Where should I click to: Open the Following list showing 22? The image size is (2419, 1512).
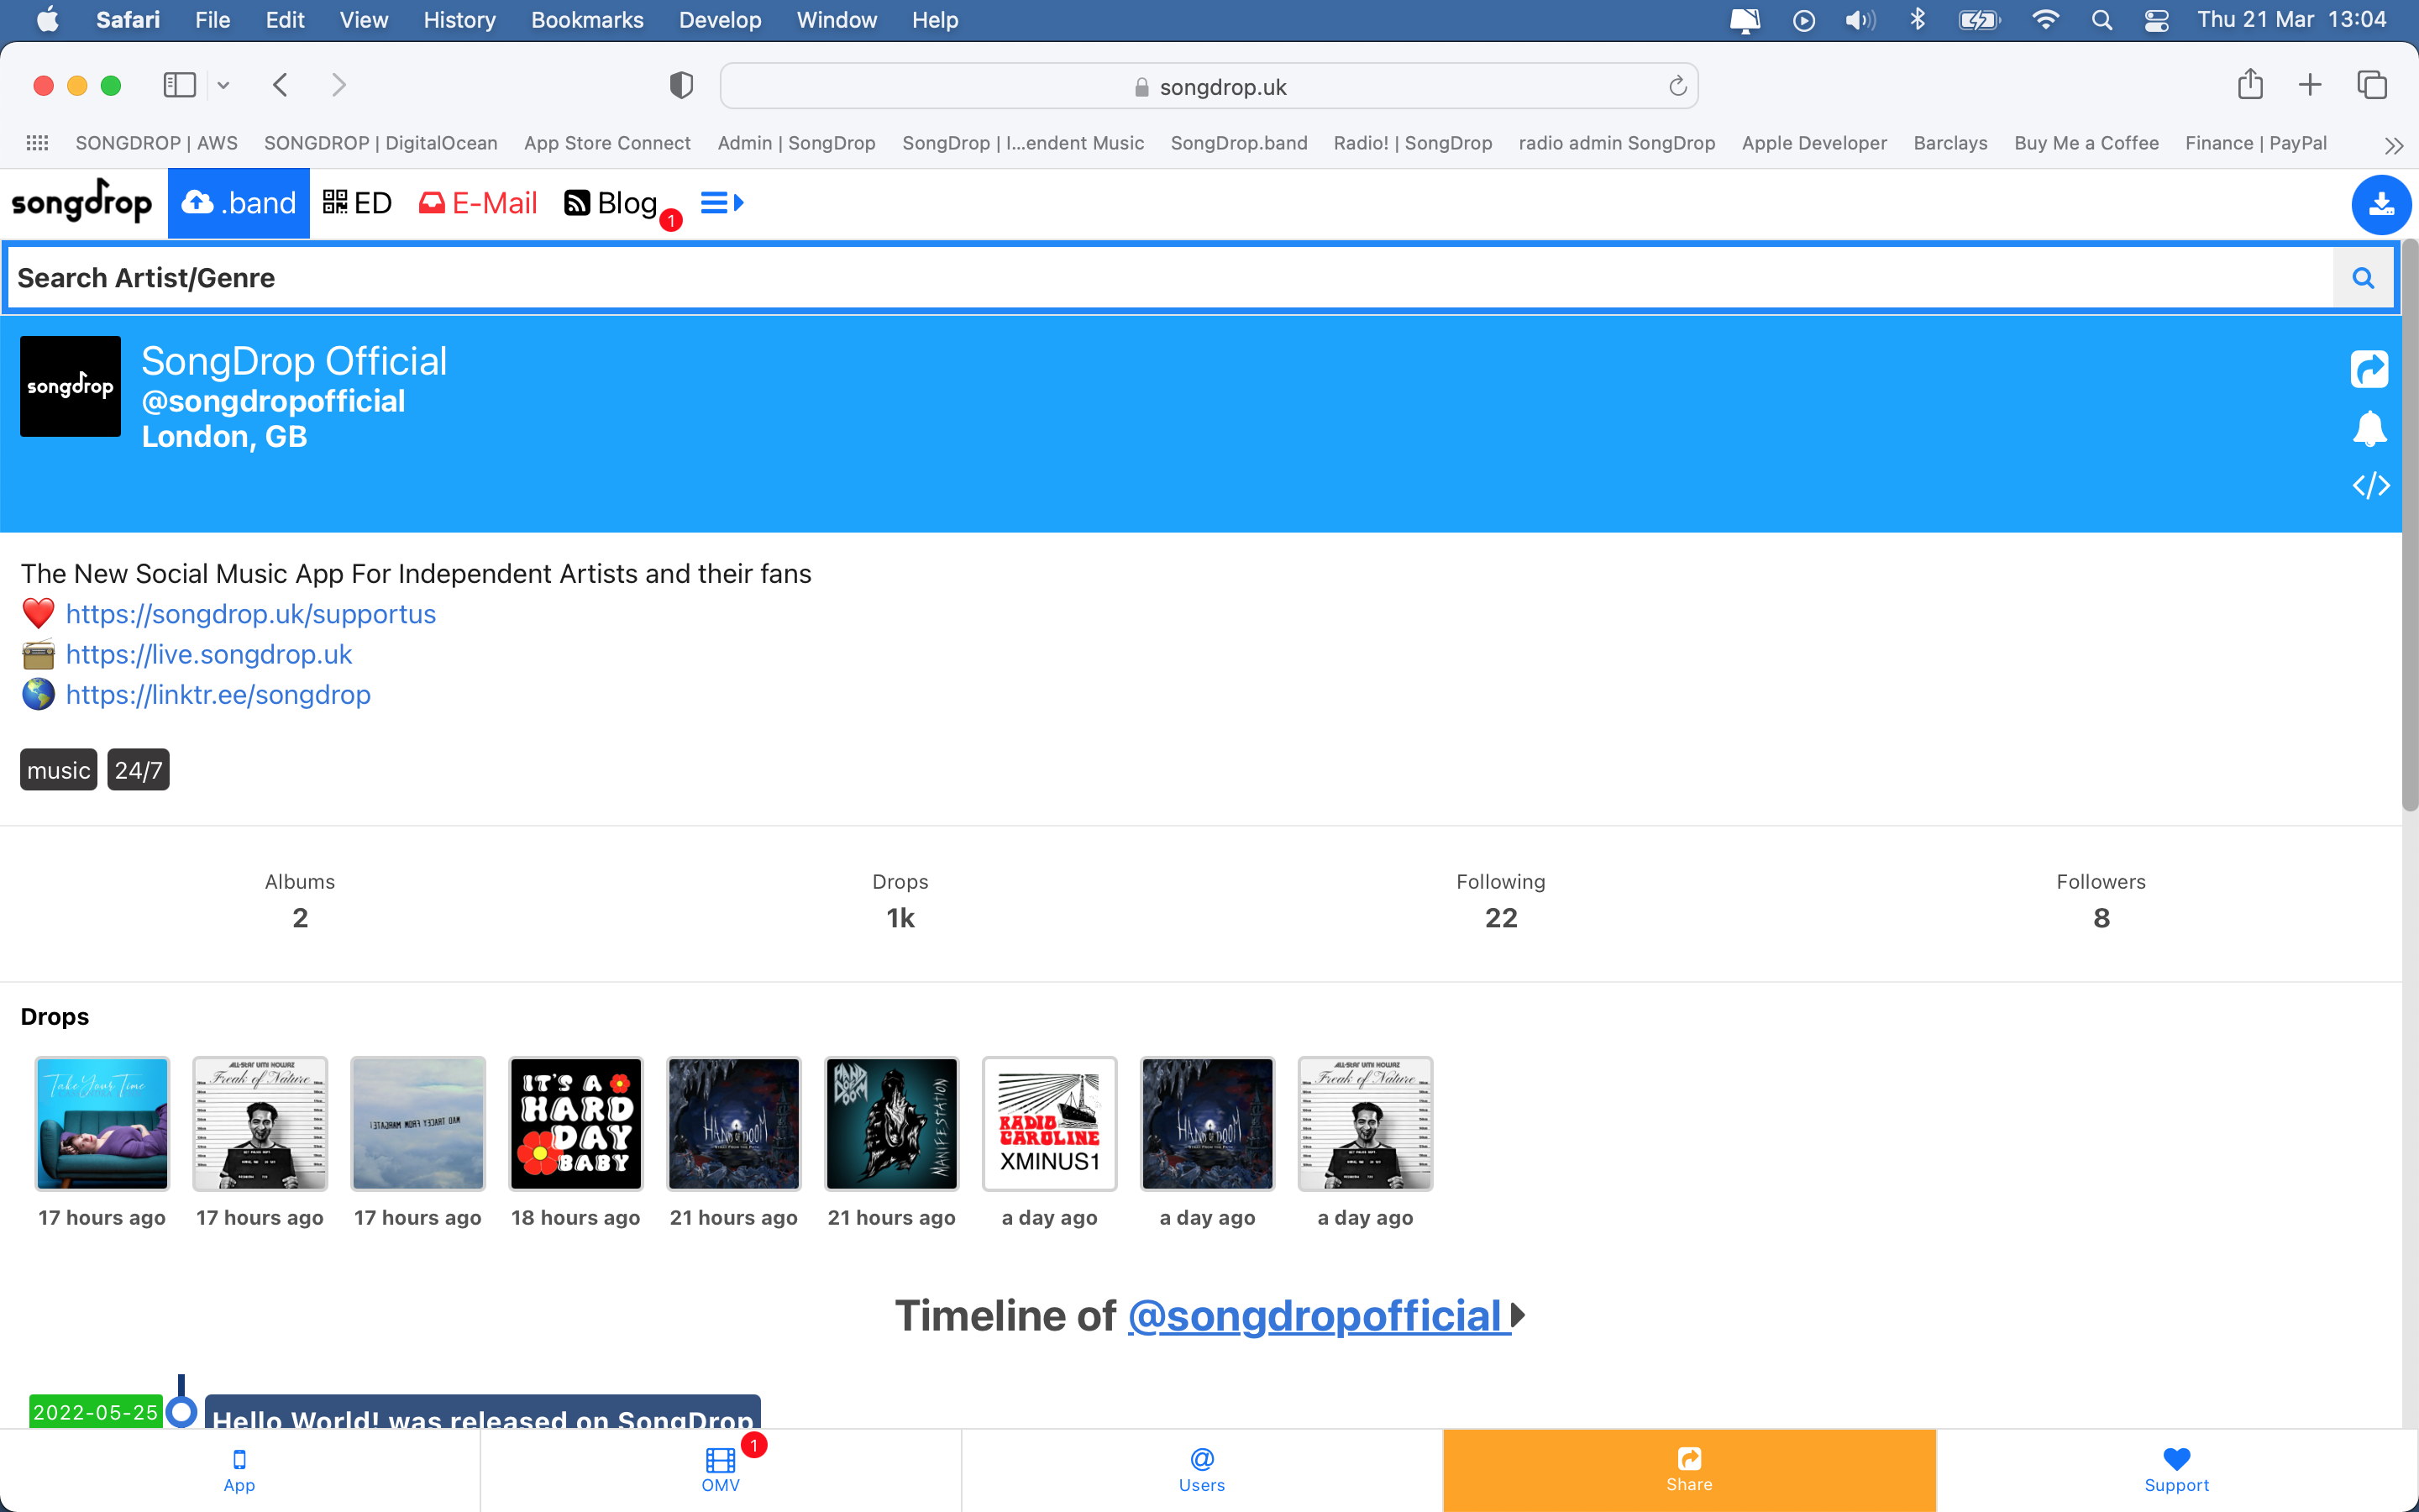(1500, 901)
